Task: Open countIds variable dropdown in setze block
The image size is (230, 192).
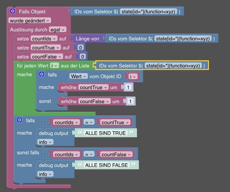Action: tap(44, 39)
